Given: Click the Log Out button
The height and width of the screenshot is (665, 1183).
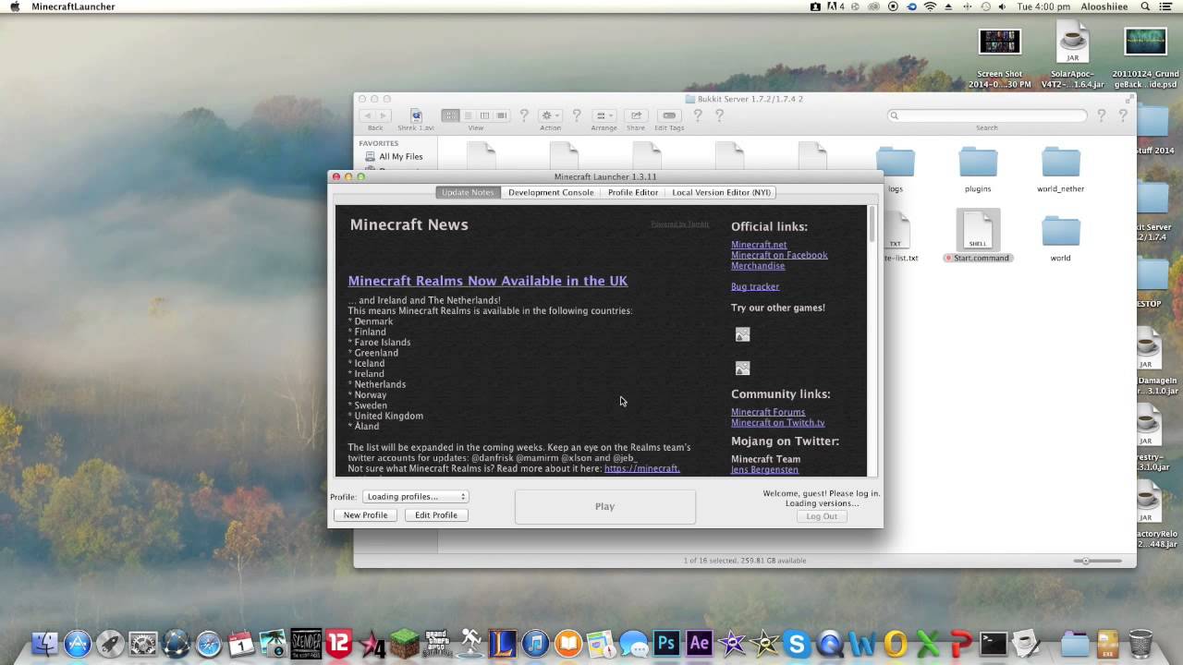Looking at the screenshot, I should click(x=822, y=516).
